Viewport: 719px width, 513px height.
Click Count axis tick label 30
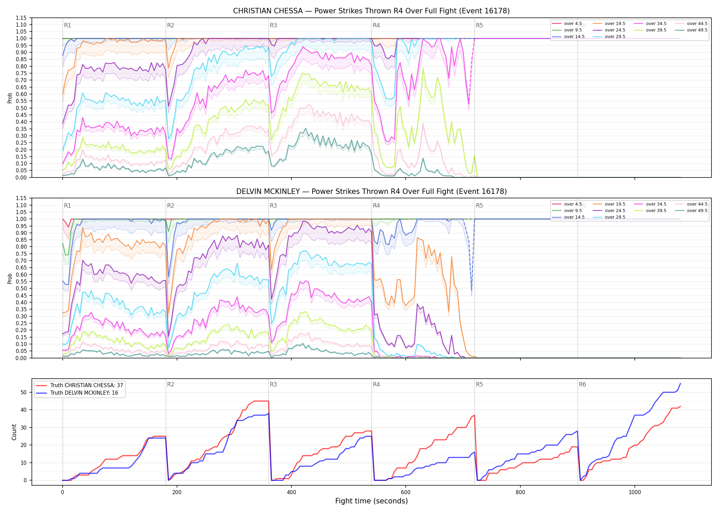click(24, 428)
